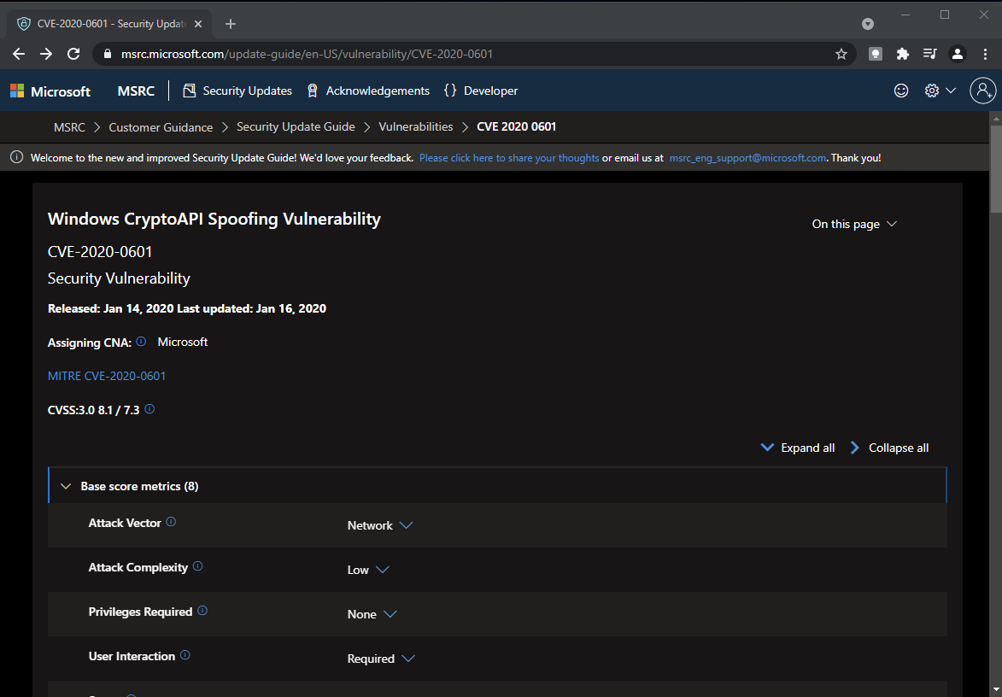Click the sign-in user icon
The image size is (1002, 697).
(983, 91)
